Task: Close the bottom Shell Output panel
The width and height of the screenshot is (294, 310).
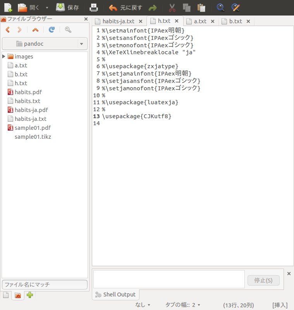Action: [289, 274]
